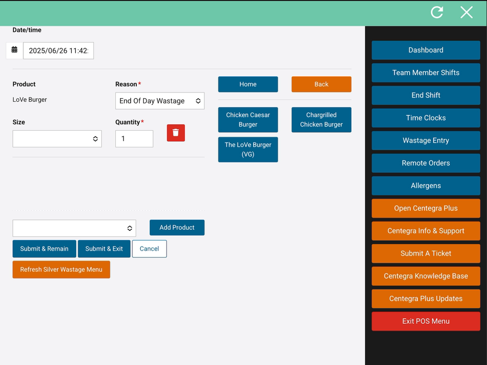487x365 pixels.
Task: Click the red Exit POS Menu button
Action: click(425, 321)
